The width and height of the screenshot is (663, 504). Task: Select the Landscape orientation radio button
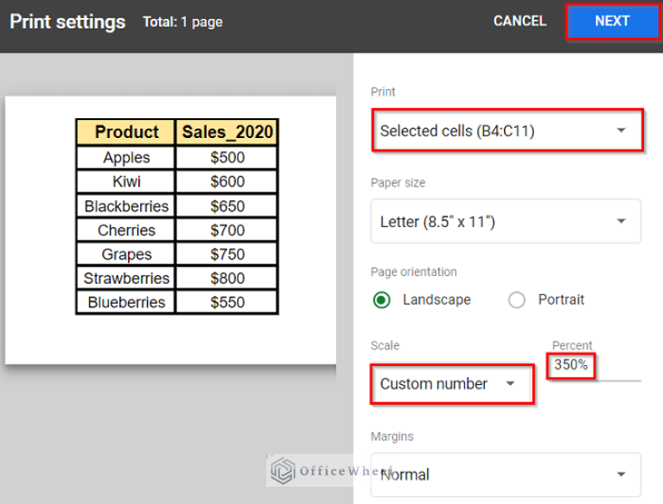click(x=381, y=300)
